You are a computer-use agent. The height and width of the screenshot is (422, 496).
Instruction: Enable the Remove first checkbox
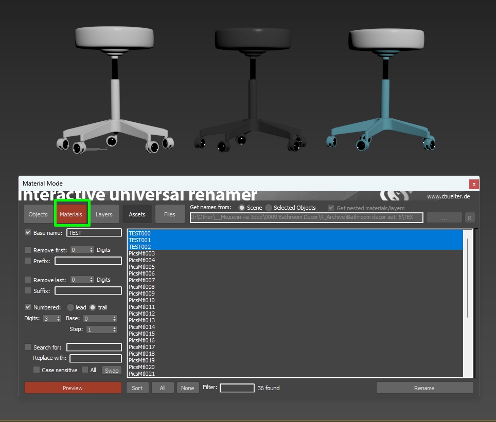[28, 250]
